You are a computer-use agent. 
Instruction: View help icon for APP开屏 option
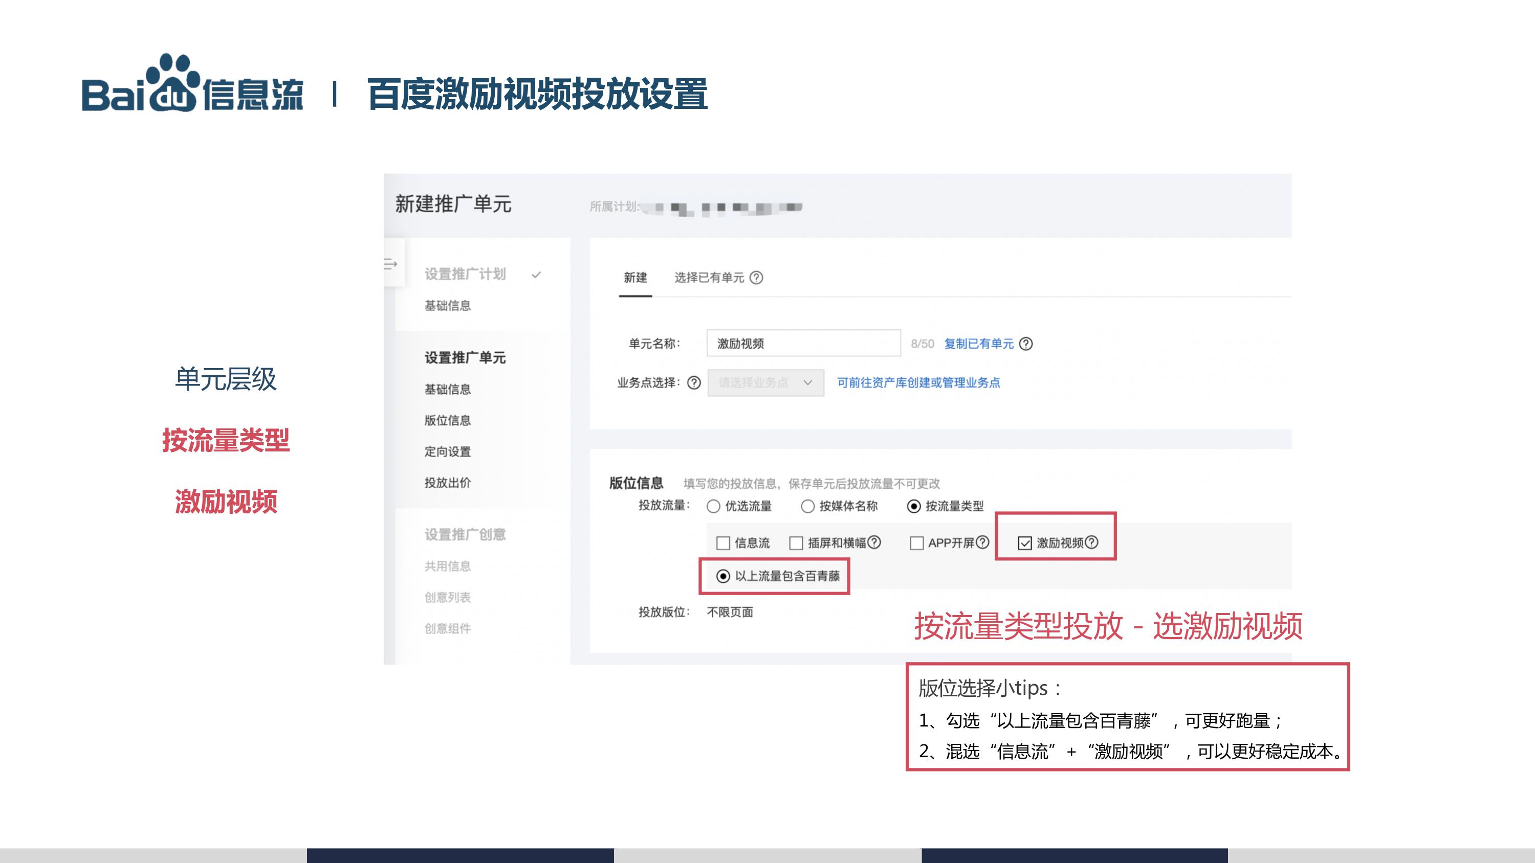(982, 543)
